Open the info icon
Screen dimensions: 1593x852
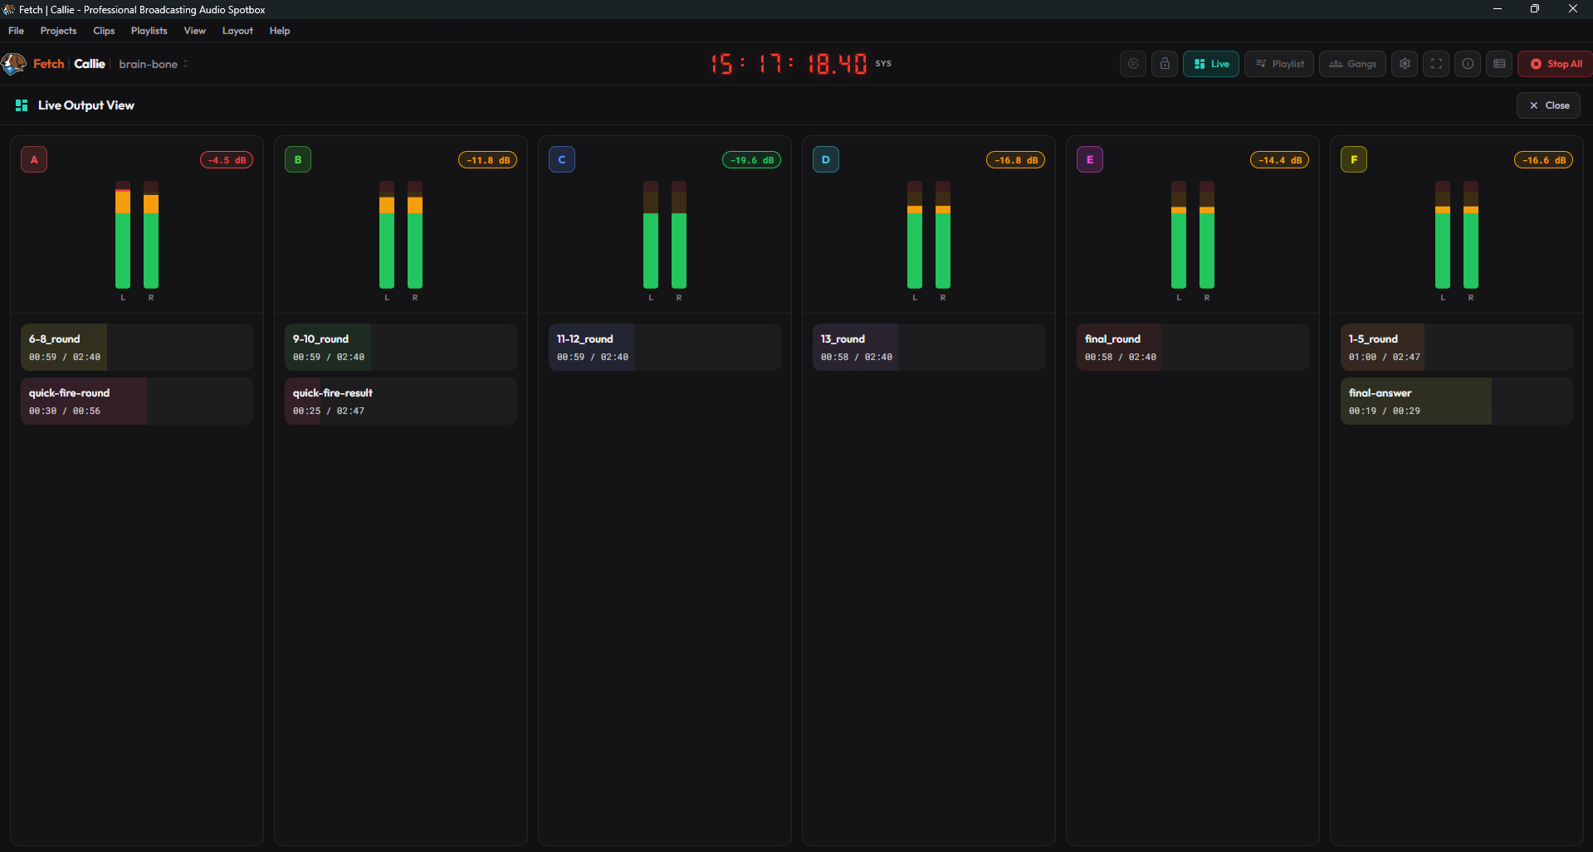click(x=1468, y=64)
